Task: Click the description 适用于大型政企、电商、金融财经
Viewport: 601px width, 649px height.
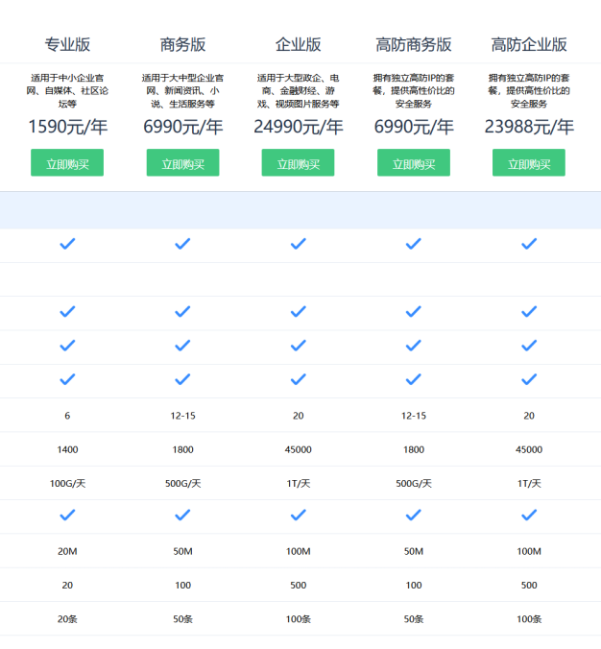Action: [x=298, y=90]
